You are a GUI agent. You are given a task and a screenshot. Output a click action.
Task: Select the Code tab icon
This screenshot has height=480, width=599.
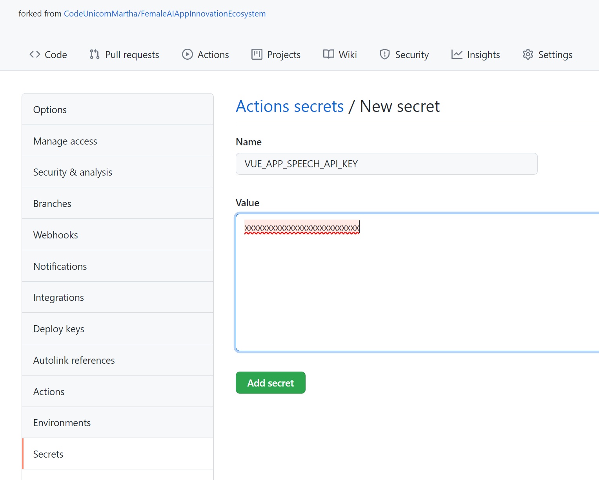pyautogui.click(x=35, y=55)
